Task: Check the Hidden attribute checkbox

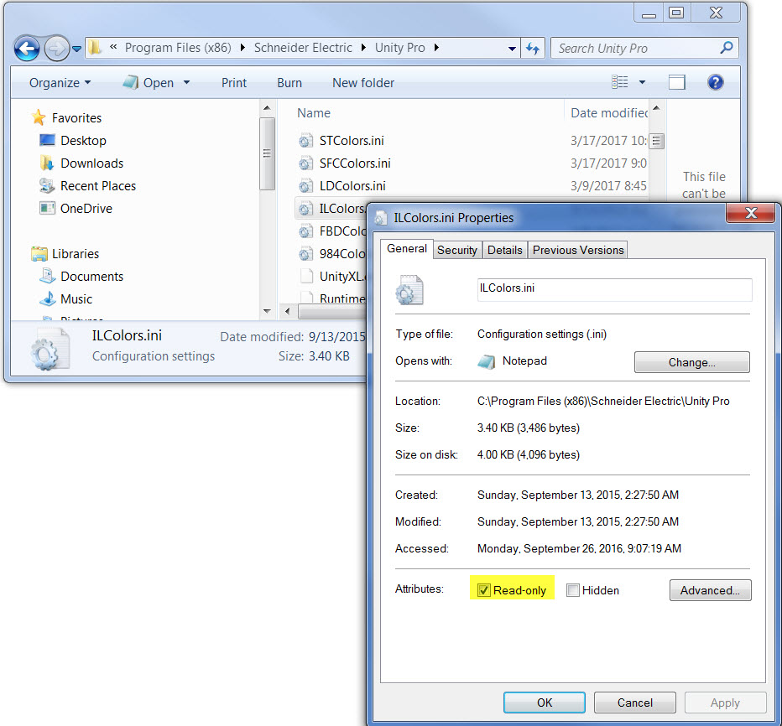Action: pyautogui.click(x=572, y=590)
